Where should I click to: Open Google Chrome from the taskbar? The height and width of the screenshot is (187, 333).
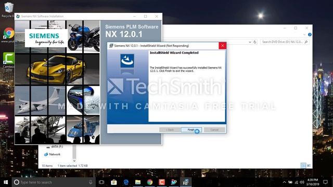click(150, 182)
